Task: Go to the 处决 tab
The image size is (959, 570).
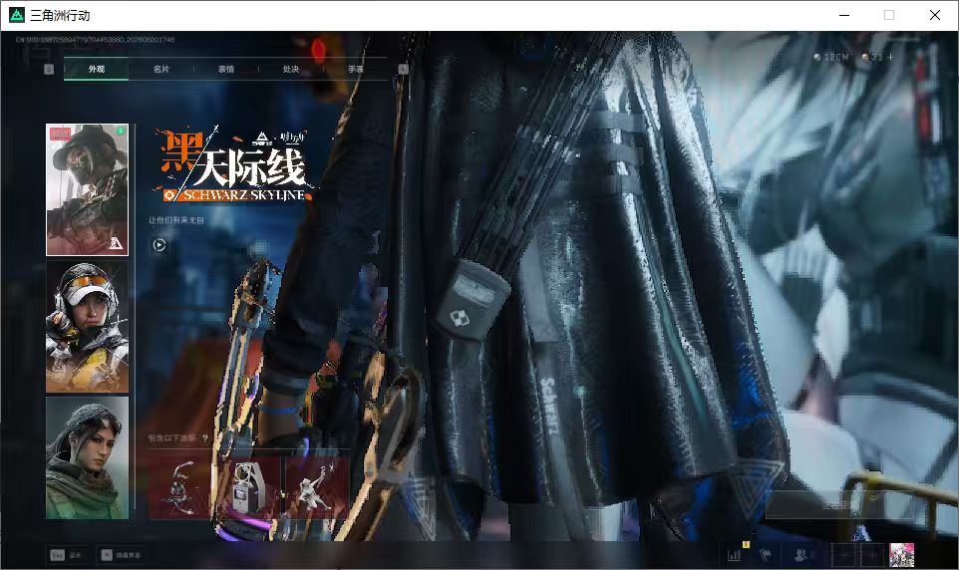Action: 290,69
